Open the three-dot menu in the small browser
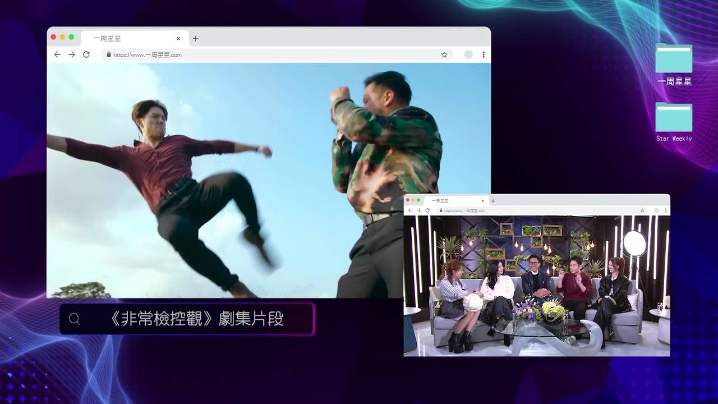This screenshot has width=718, height=404. tap(666, 210)
